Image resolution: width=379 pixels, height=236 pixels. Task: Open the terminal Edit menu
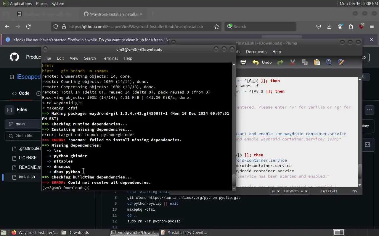[x=60, y=58]
